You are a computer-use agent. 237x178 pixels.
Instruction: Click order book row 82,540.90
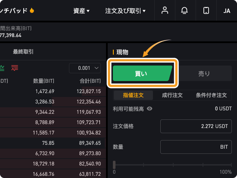point(53,164)
